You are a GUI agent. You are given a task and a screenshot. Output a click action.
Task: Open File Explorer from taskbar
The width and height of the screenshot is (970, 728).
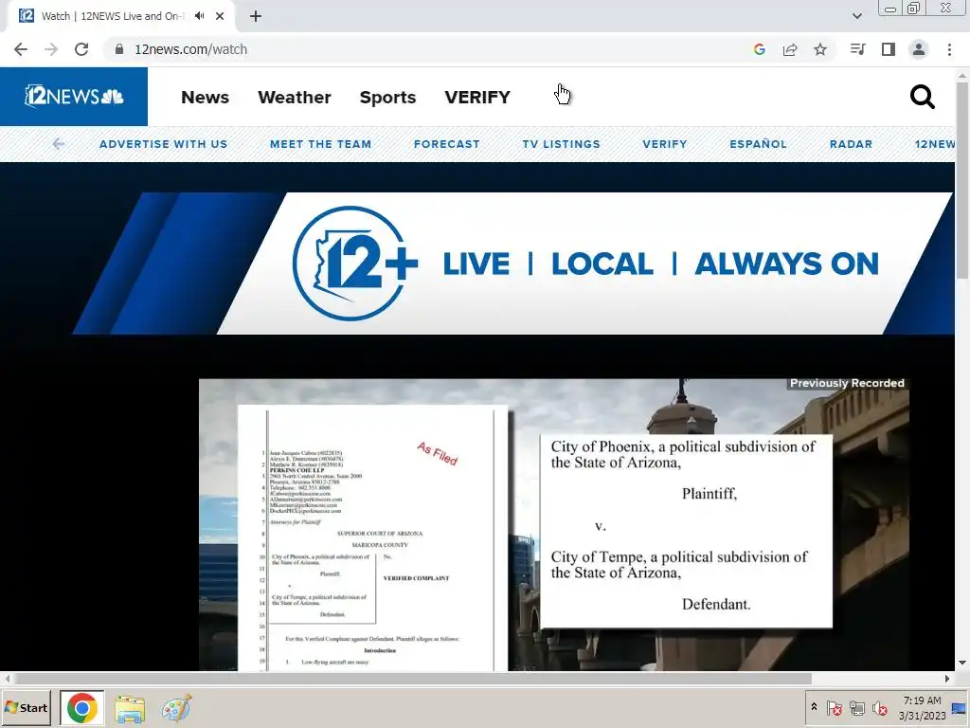tap(129, 709)
